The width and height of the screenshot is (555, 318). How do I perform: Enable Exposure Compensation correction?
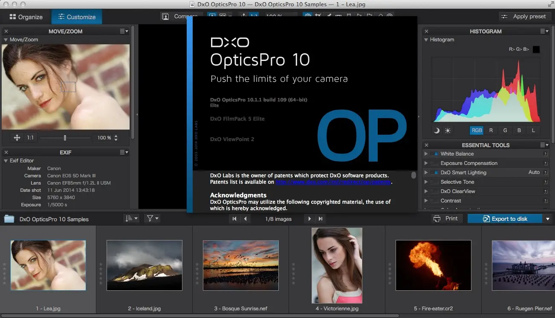(434, 163)
